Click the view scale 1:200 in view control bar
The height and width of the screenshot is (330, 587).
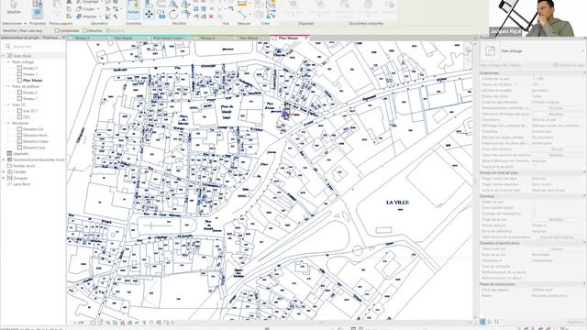[79, 323]
